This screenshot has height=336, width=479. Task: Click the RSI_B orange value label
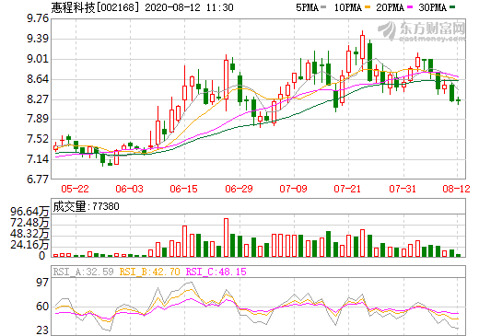click(x=149, y=272)
